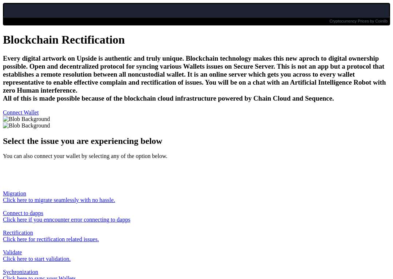Select 'Click here for rectification related issues'

tap(51, 239)
